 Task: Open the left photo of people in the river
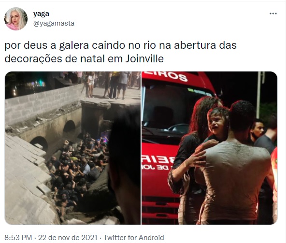tap(72, 148)
